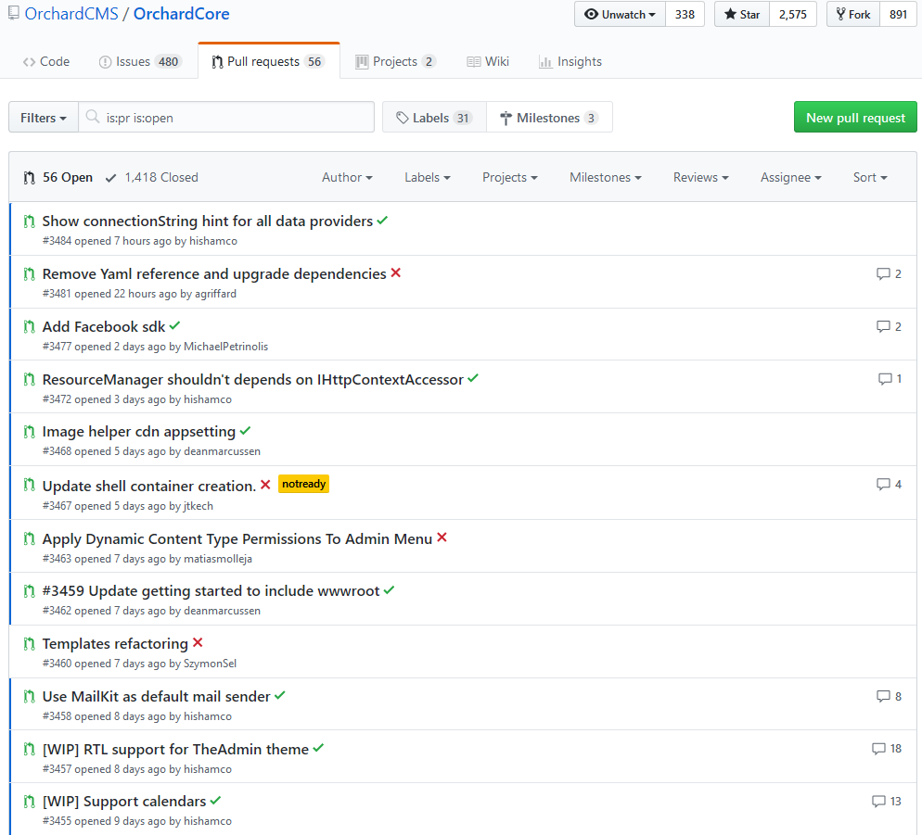The width and height of the screenshot is (922, 835).
Task: View the 338 watchers count
Action: coord(685,14)
